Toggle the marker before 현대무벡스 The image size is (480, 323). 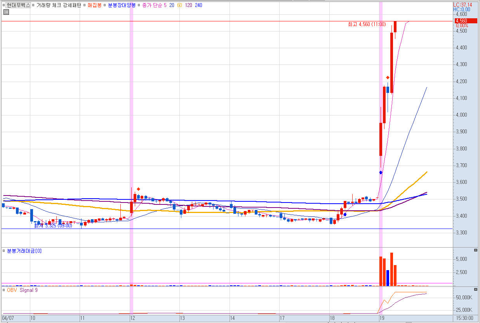click(x=3, y=5)
